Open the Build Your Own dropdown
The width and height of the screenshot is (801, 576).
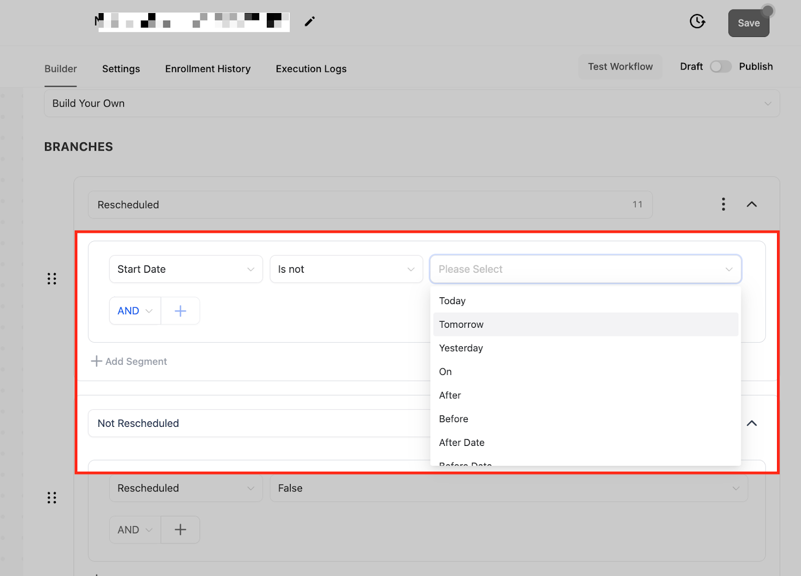click(x=412, y=104)
